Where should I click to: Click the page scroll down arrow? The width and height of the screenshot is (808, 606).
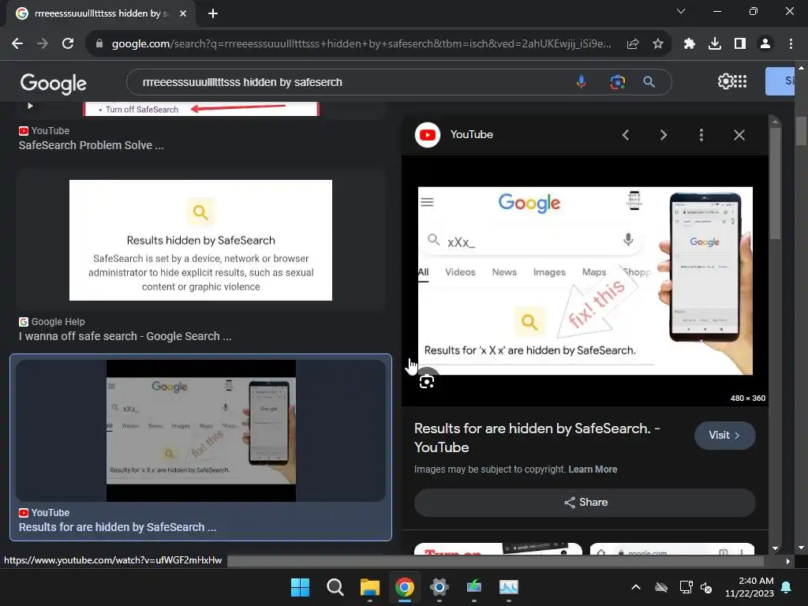point(801,548)
